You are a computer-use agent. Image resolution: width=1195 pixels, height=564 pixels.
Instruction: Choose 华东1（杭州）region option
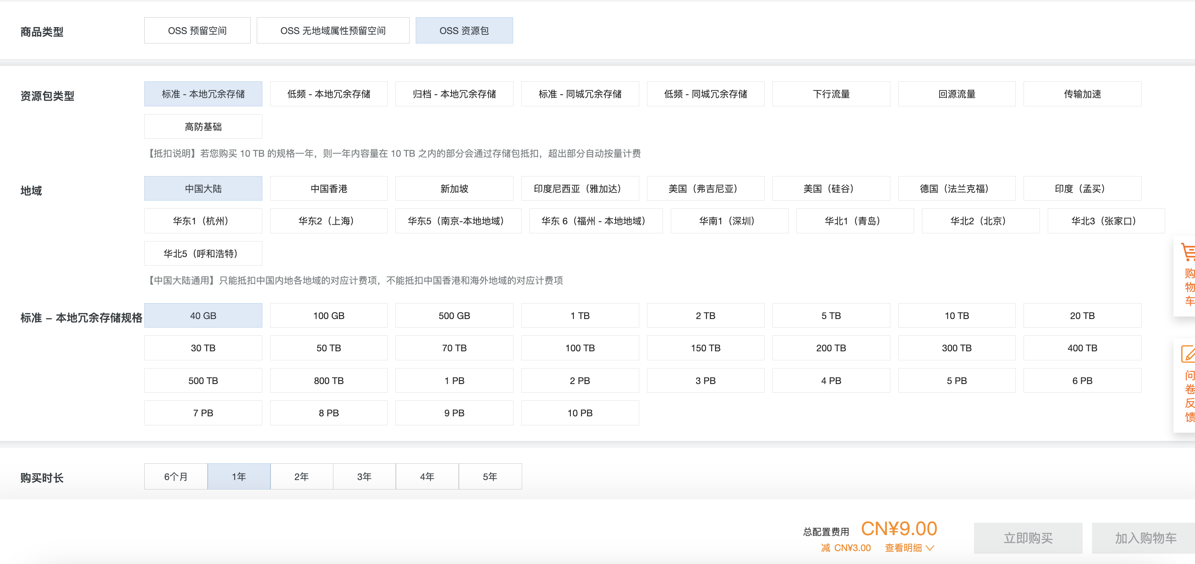click(203, 221)
